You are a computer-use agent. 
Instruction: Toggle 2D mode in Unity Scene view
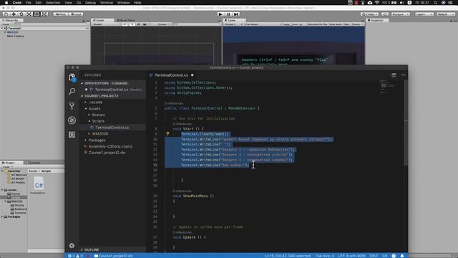(125, 24)
